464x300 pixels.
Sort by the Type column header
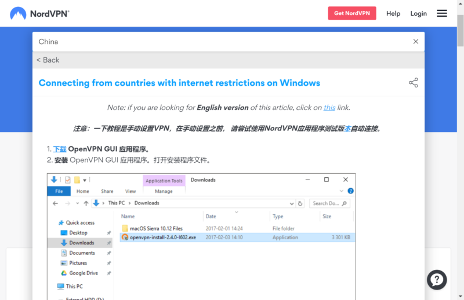(278, 217)
